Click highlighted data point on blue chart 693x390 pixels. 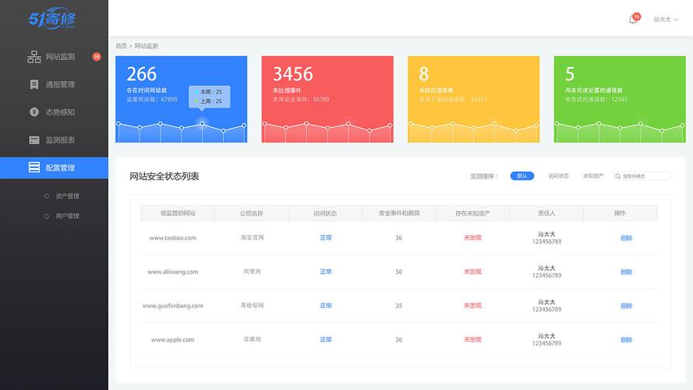pyautogui.click(x=202, y=123)
